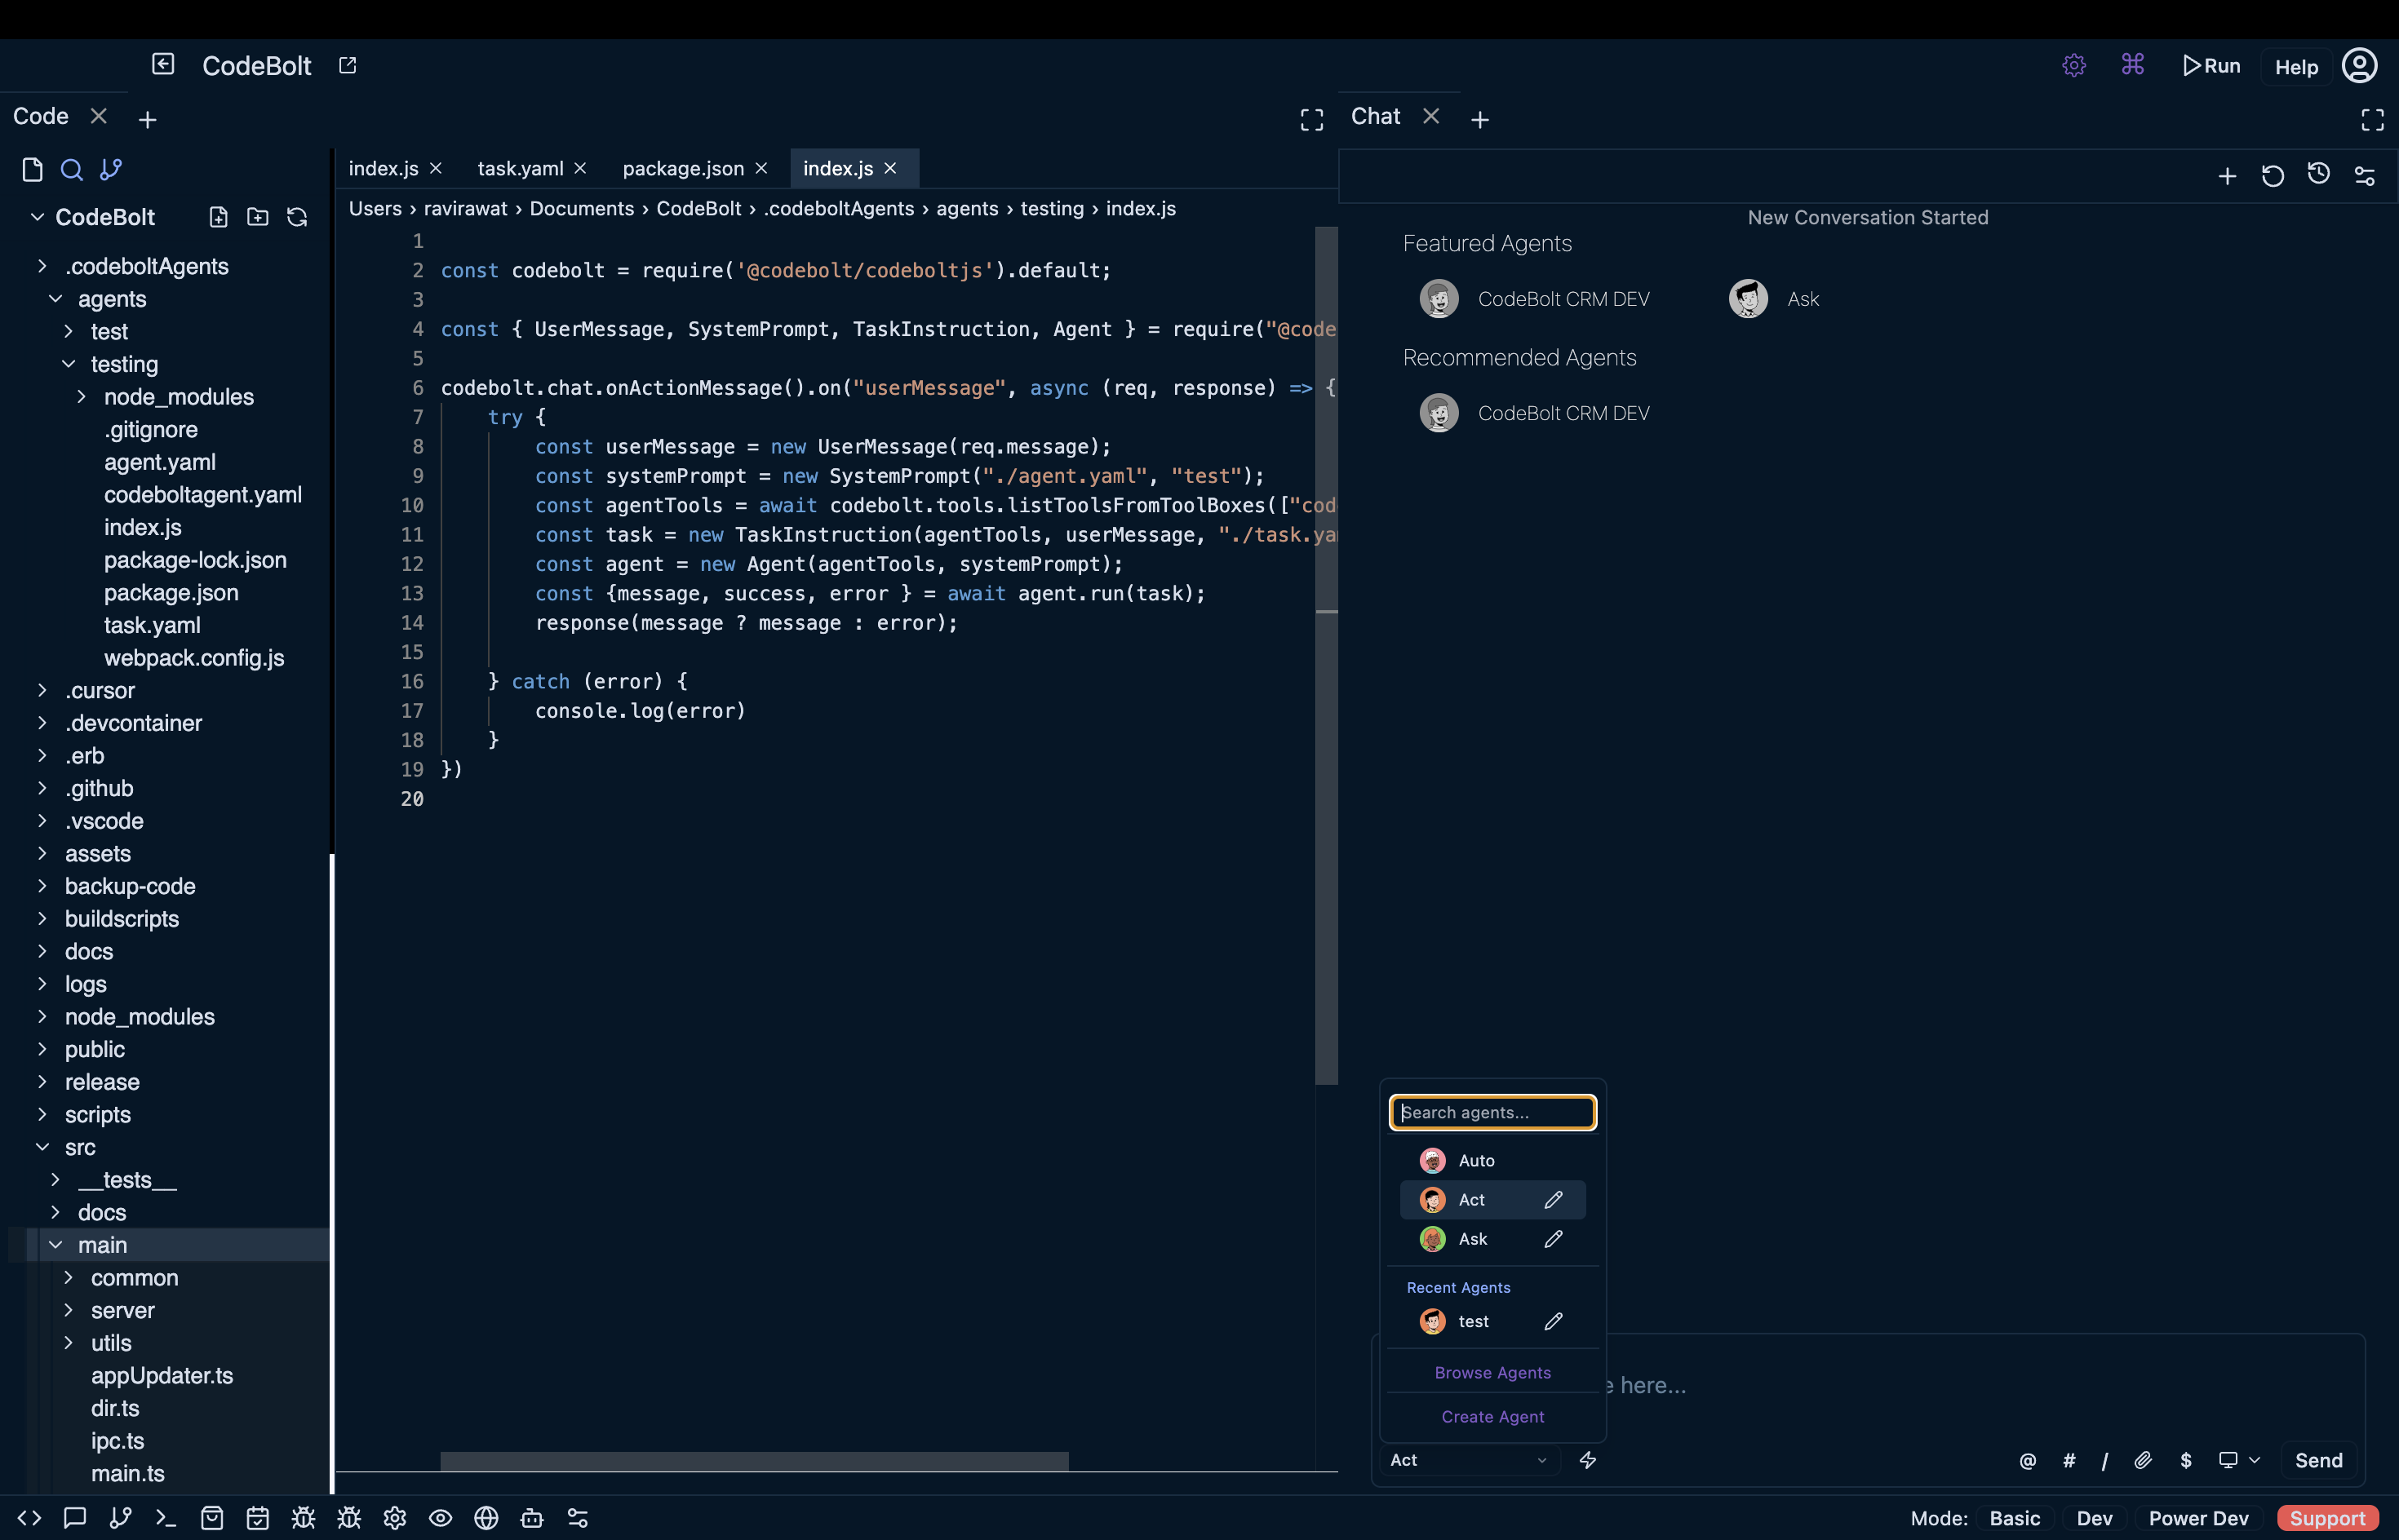Viewport: 2399px width, 1540px height.
Task: Expand the node_modules folder inside testing
Action: tap(81, 397)
